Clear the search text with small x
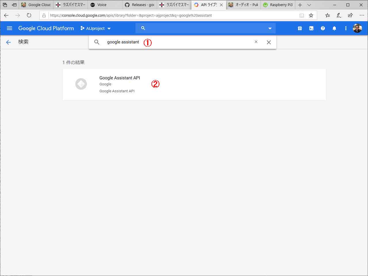Screen dimensions: 368x276 click(256, 42)
